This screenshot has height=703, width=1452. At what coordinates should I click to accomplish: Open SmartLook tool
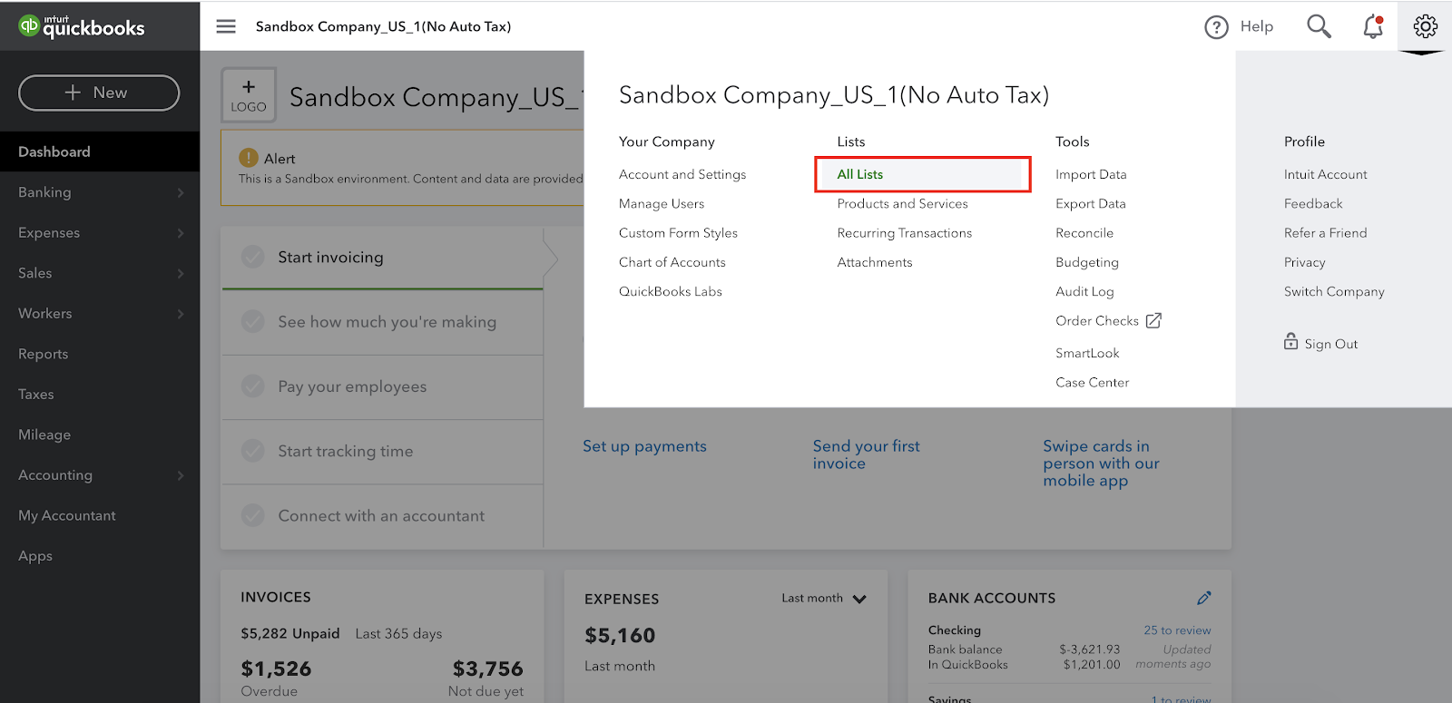[1087, 353]
